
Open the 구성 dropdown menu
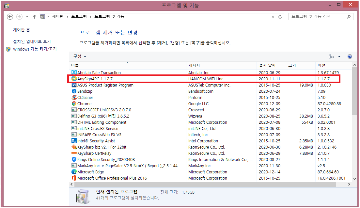[x=80, y=56]
